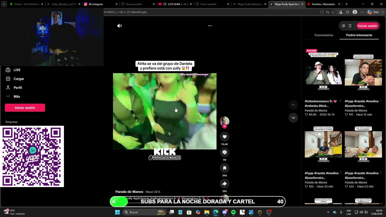Screen dimensions: 386x217
Task: Click the Empresa footer heading
Action: tap(11, 122)
